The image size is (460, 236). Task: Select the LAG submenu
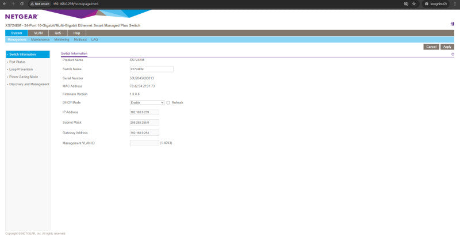coord(94,40)
